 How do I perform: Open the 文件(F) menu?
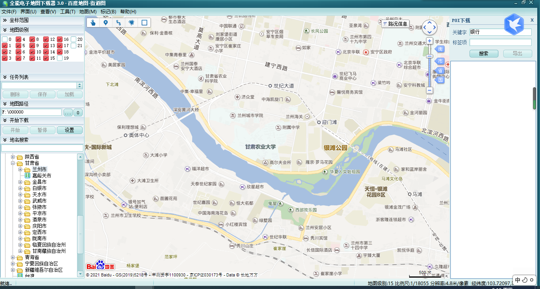9,12
